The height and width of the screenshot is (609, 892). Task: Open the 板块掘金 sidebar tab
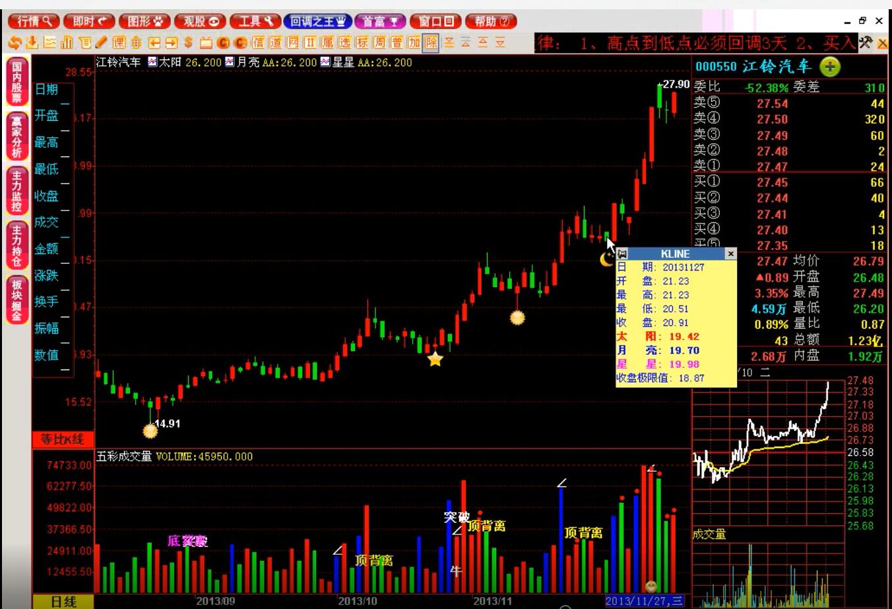16,301
